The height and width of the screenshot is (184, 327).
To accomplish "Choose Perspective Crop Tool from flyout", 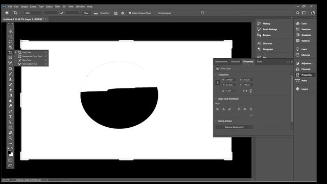I will pos(32,56).
